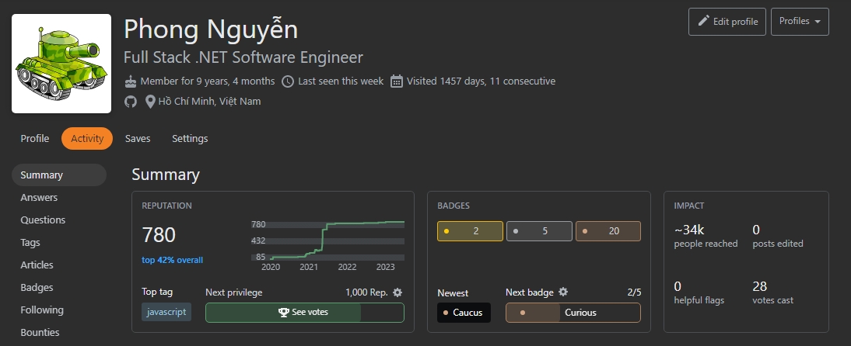Click the clock icon beside Last seen
Image resolution: width=851 pixels, height=346 pixels.
point(288,81)
